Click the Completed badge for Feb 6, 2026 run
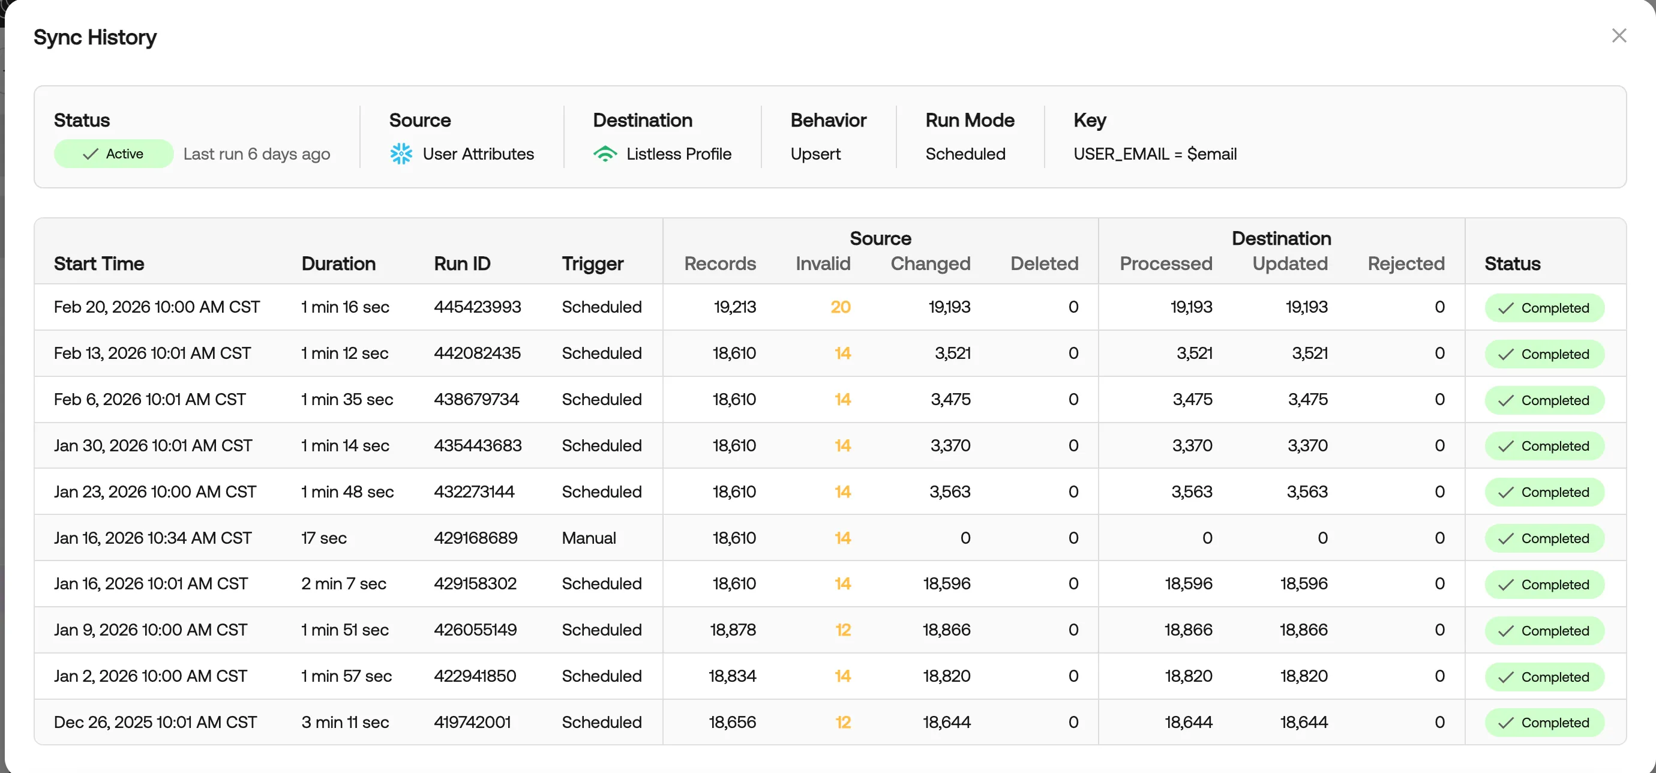The height and width of the screenshot is (773, 1656). (1544, 400)
